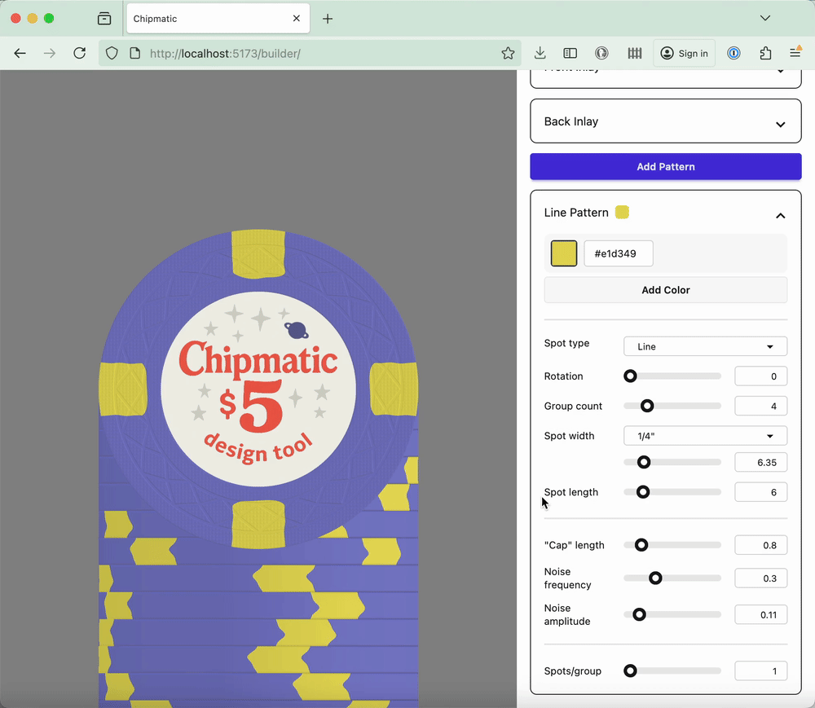This screenshot has width=815, height=708.
Task: Expand the Back Inlay section
Action: (665, 121)
